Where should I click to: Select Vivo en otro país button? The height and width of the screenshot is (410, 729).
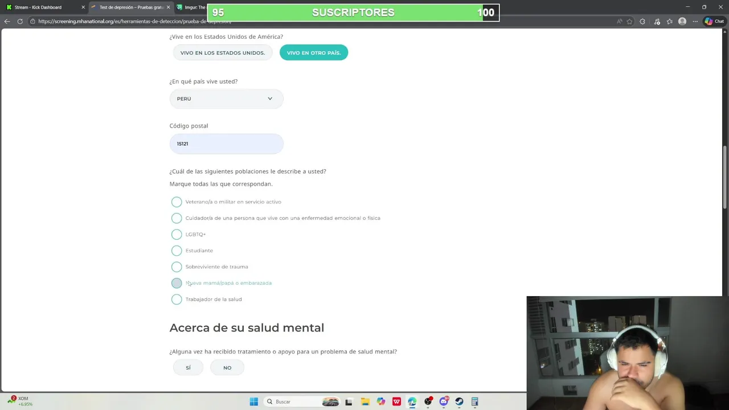coord(314,52)
